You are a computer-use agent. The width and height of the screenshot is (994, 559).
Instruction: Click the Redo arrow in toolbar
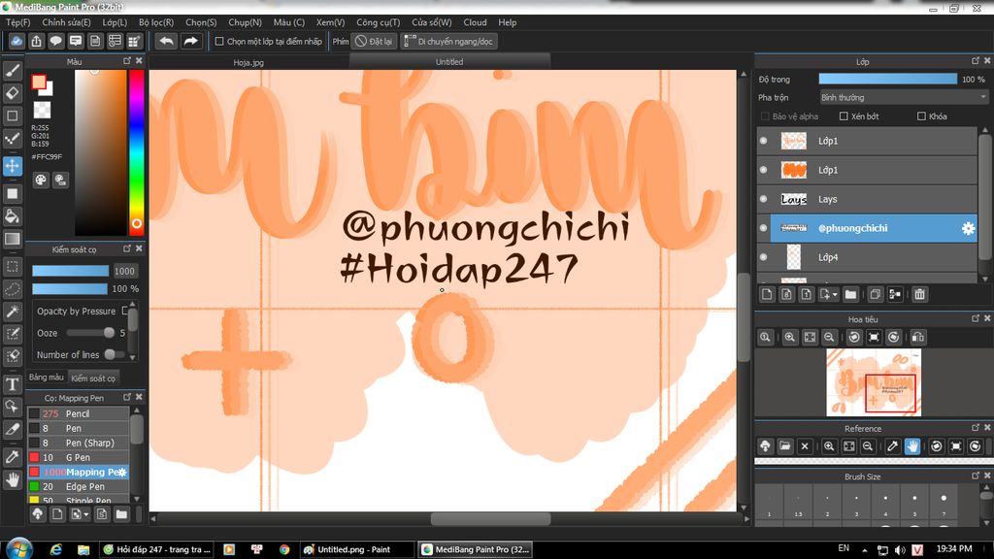(190, 41)
